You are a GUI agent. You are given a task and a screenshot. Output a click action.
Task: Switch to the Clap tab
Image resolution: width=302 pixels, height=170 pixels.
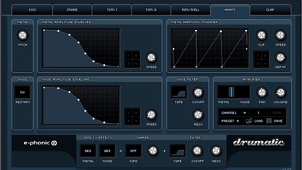(x=270, y=9)
